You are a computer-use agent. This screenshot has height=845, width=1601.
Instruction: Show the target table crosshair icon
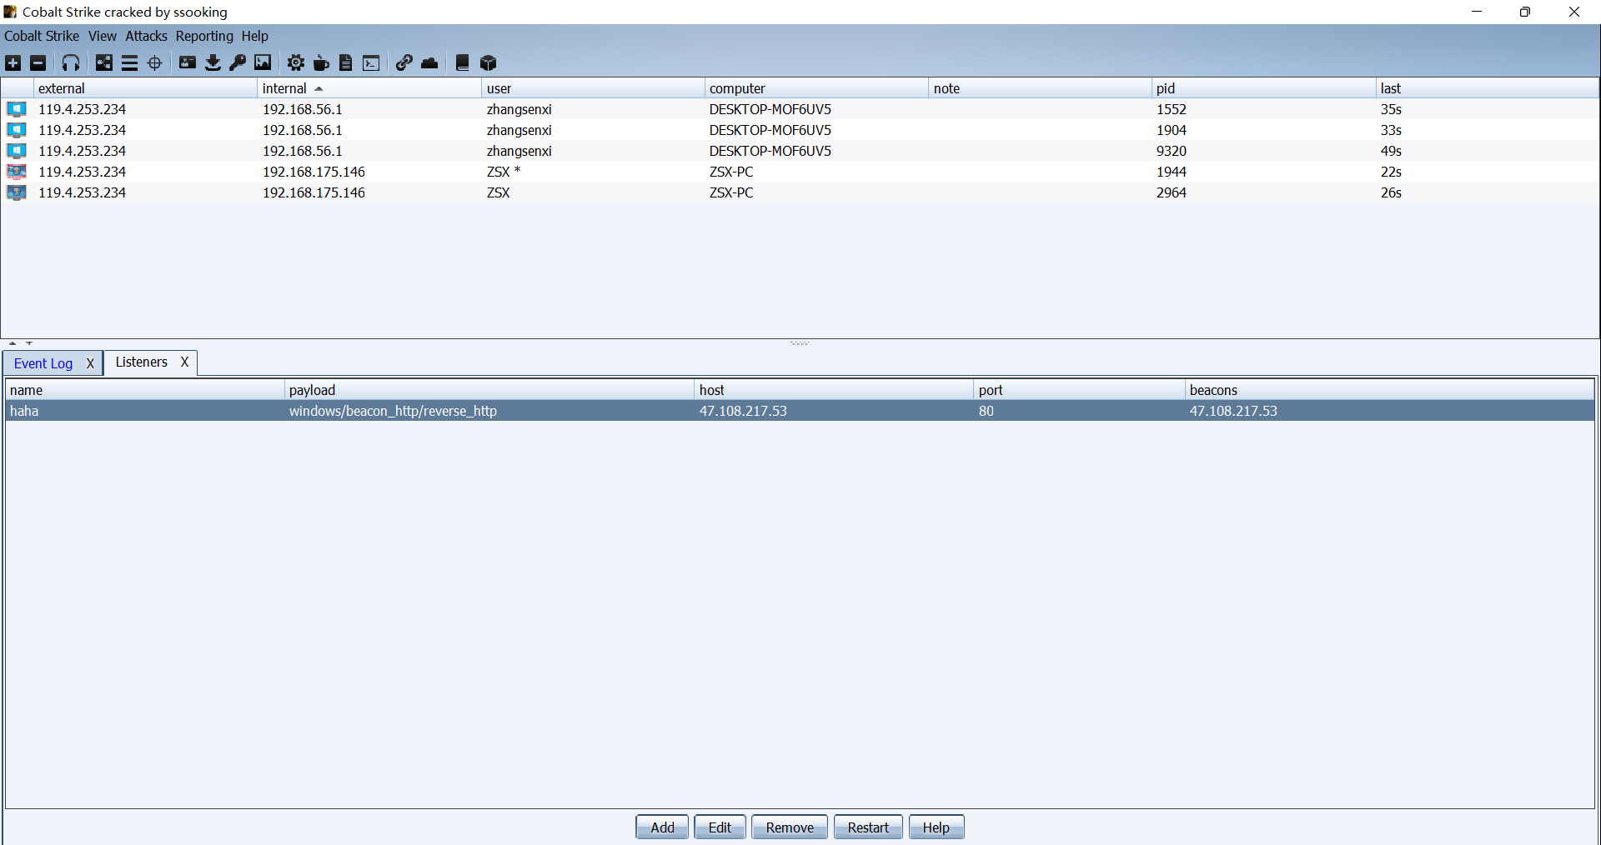pyautogui.click(x=155, y=63)
